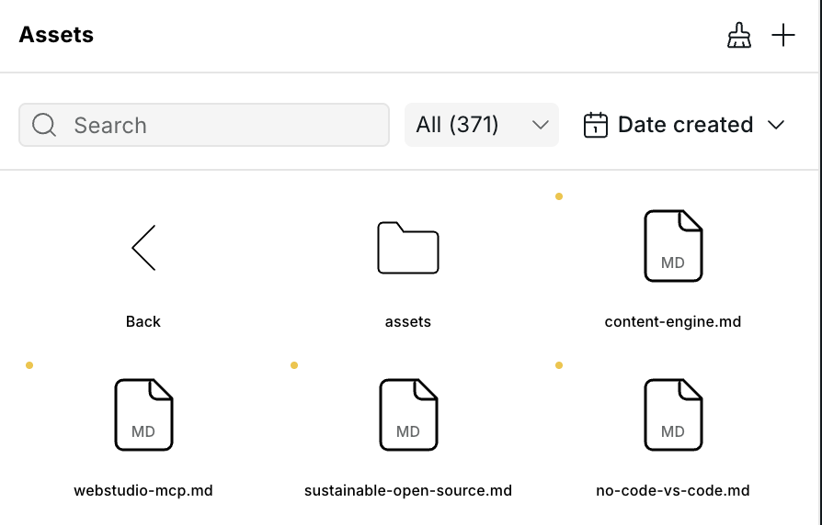The width and height of the screenshot is (822, 525).
Task: Click the "no-code-vs-code.md" file name
Action: coord(673,490)
